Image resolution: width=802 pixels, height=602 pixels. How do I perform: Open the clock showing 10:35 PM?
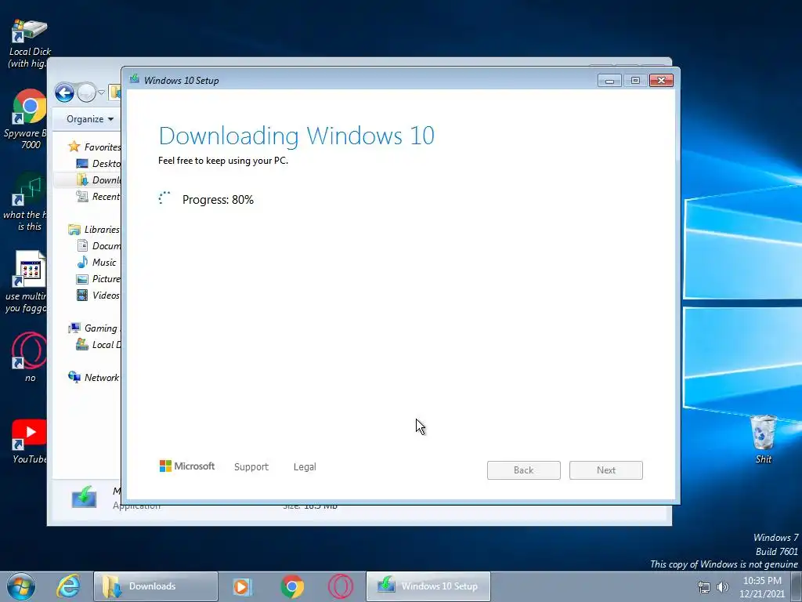(x=762, y=587)
